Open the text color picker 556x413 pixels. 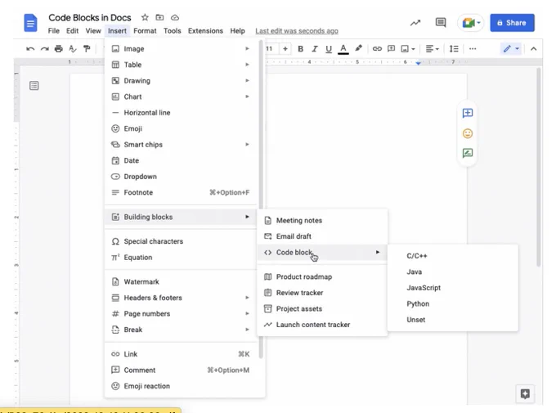coord(343,49)
